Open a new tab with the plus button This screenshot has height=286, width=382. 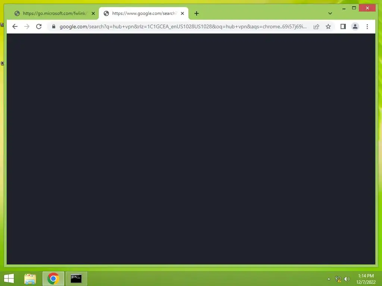[x=197, y=13]
